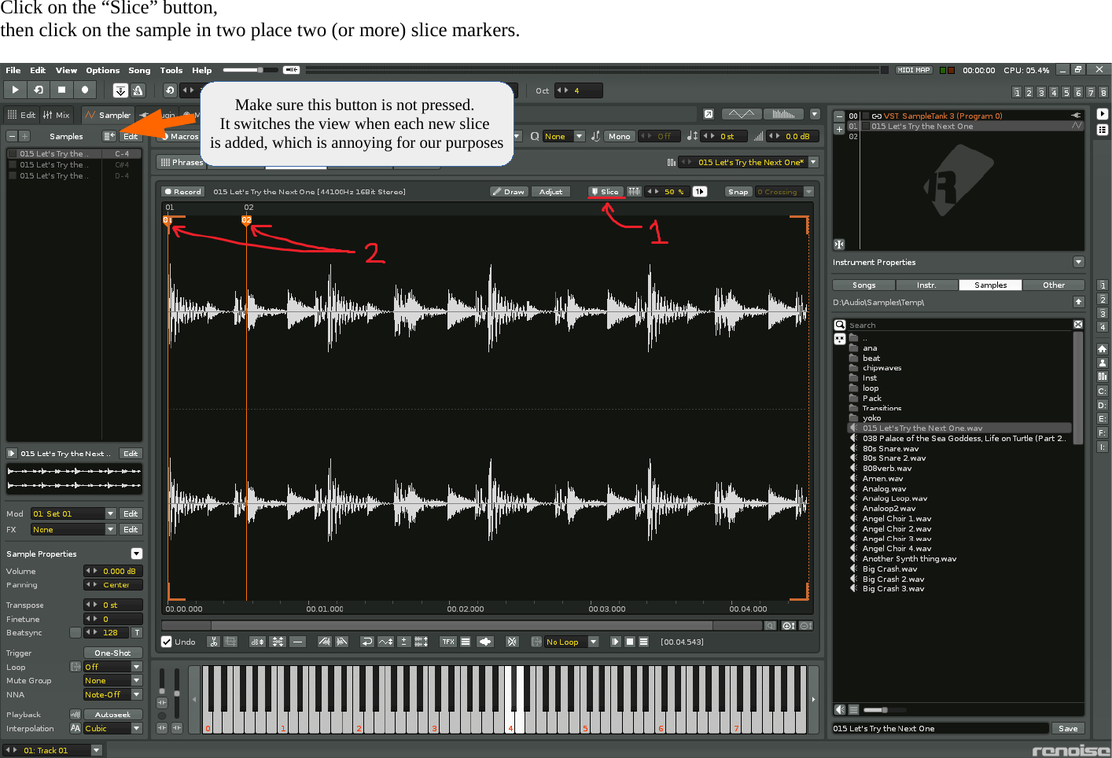
Task: Click the Record button in the sample editor
Action: point(182,191)
